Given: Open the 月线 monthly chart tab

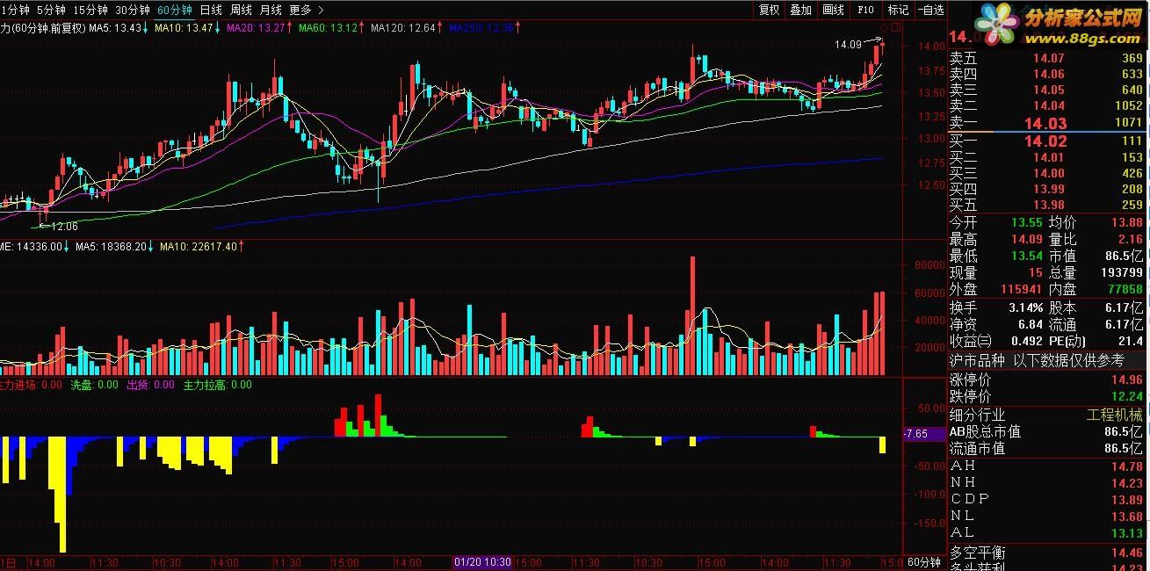Looking at the screenshot, I should (x=271, y=10).
